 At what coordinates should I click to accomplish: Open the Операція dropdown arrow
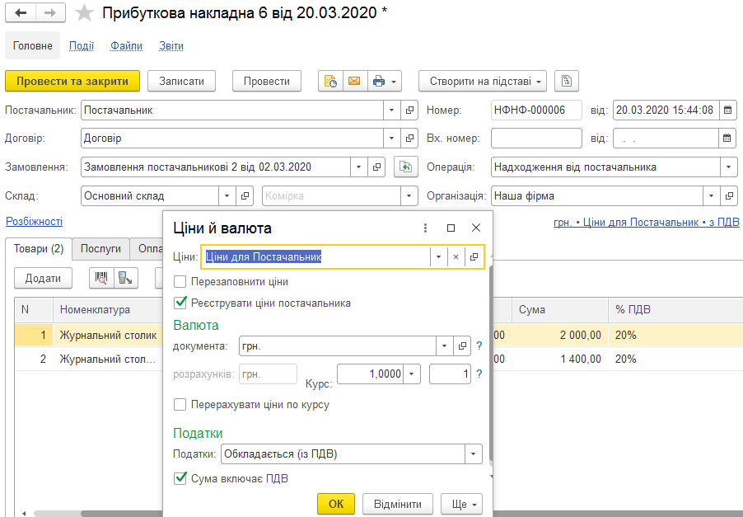728,167
